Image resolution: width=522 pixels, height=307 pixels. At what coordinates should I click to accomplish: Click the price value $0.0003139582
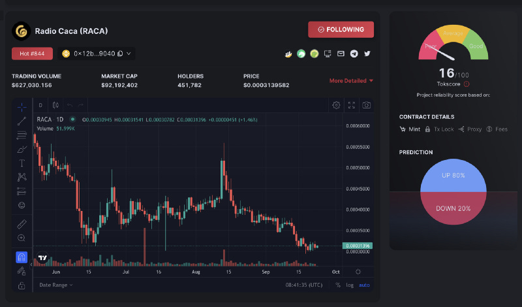(266, 86)
